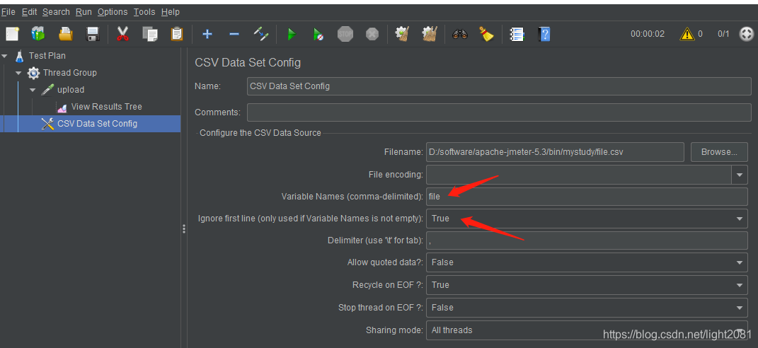
Task: Click the Filename input field
Action: 555,152
